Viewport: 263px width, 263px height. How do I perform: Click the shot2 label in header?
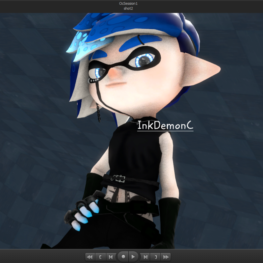tap(128, 8)
